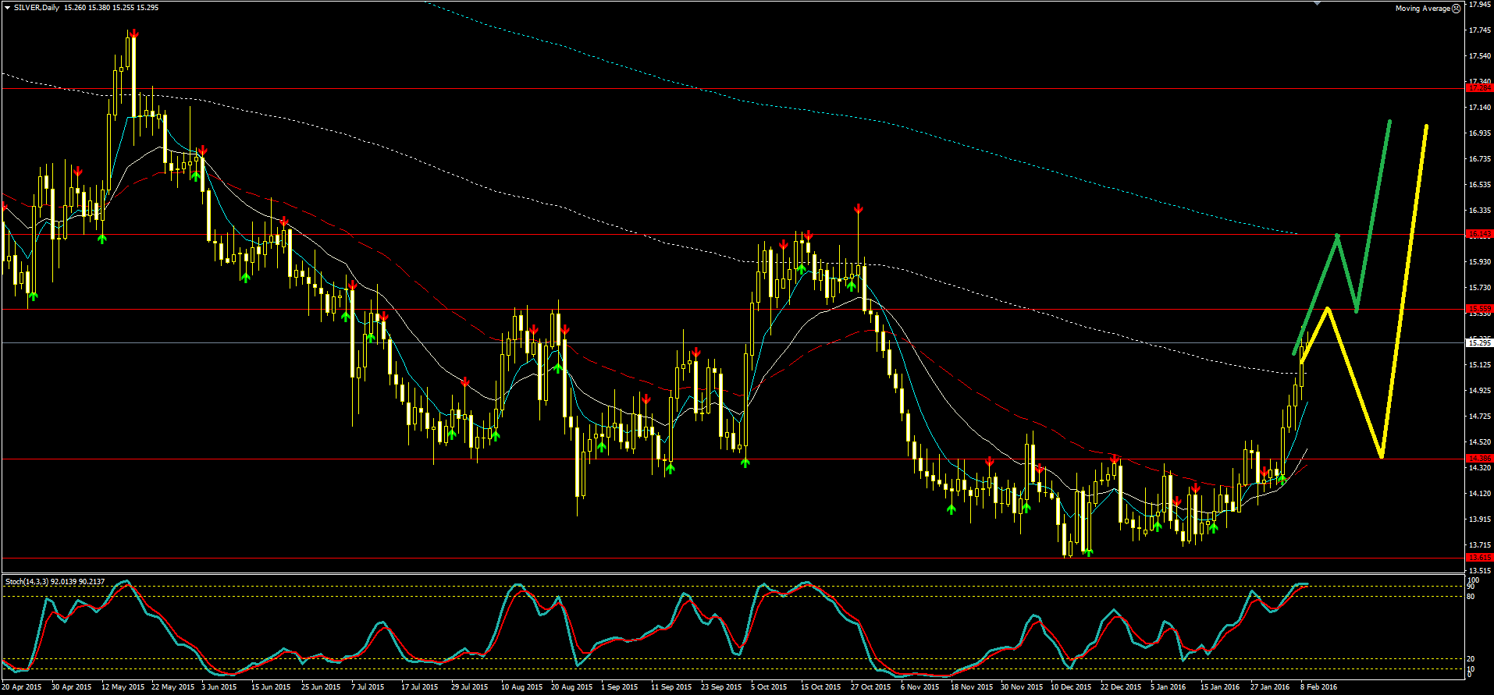Click the 3 Jun 2015 date label
The width and height of the screenshot is (1494, 695).
click(x=219, y=687)
